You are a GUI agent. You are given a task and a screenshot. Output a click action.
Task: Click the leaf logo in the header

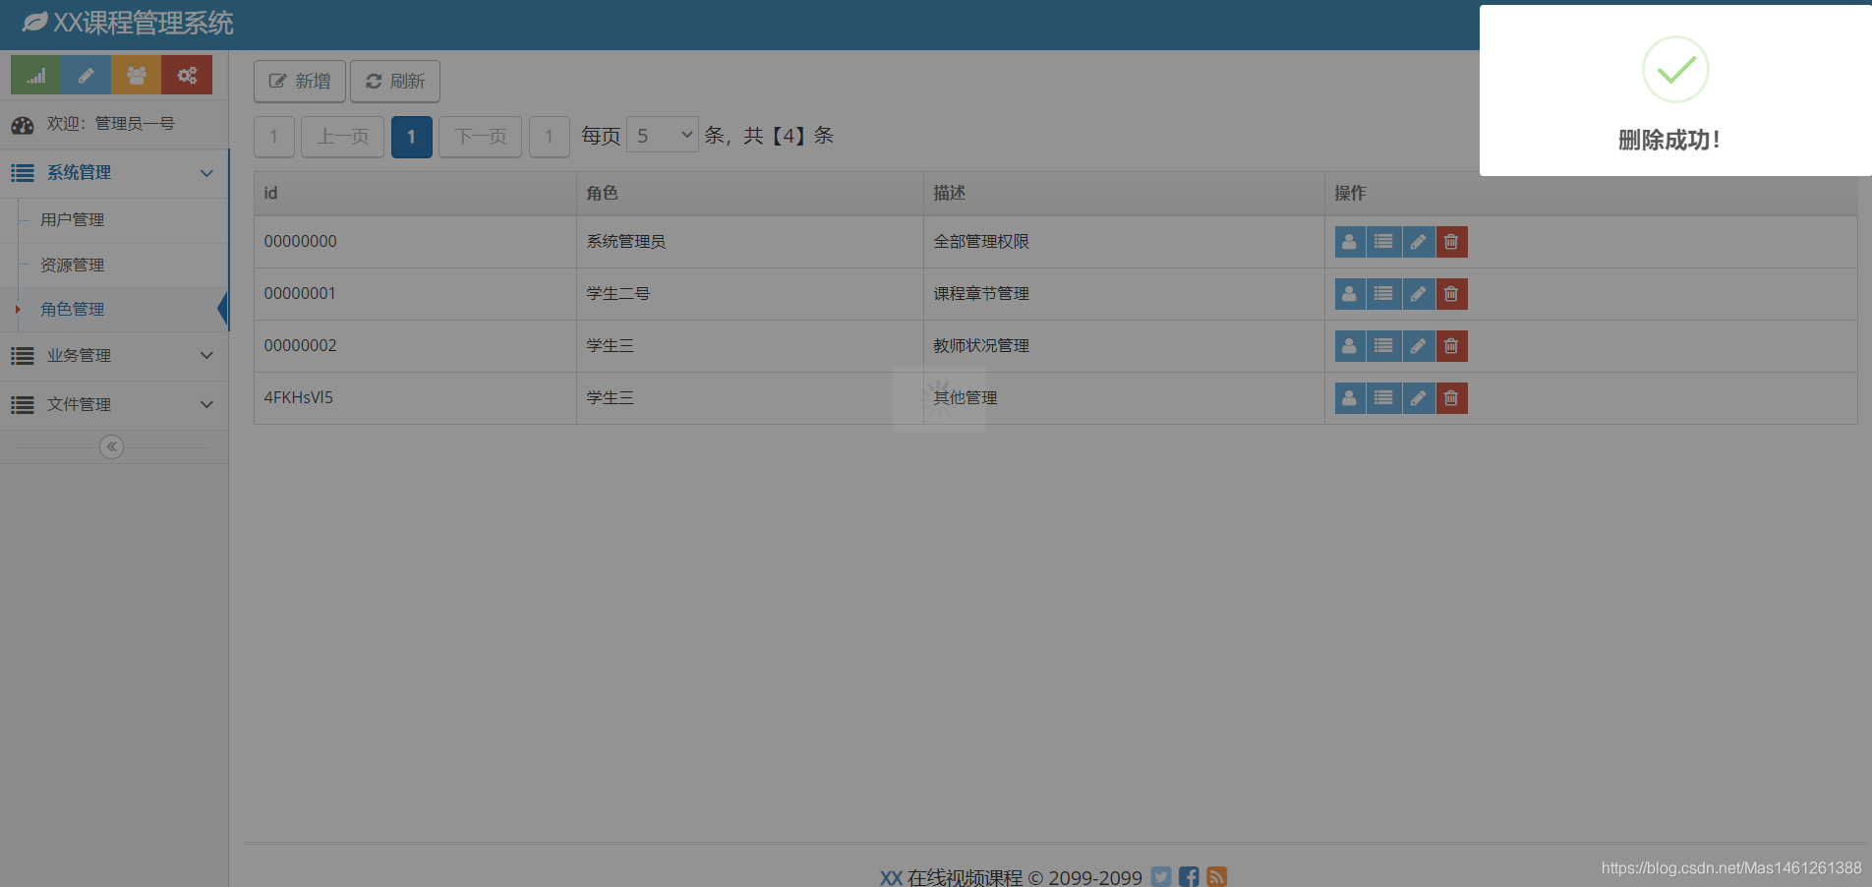click(x=34, y=22)
